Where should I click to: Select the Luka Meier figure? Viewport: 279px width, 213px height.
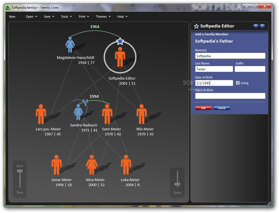[126, 165]
